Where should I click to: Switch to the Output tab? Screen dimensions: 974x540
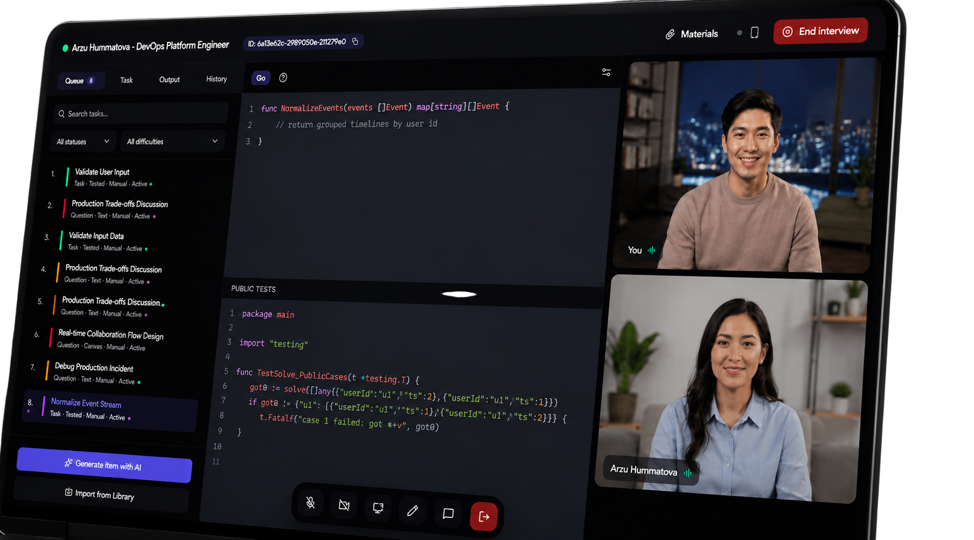tap(170, 79)
